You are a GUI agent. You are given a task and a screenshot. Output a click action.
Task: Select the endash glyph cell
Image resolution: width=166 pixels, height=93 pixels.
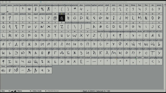point(88,61)
